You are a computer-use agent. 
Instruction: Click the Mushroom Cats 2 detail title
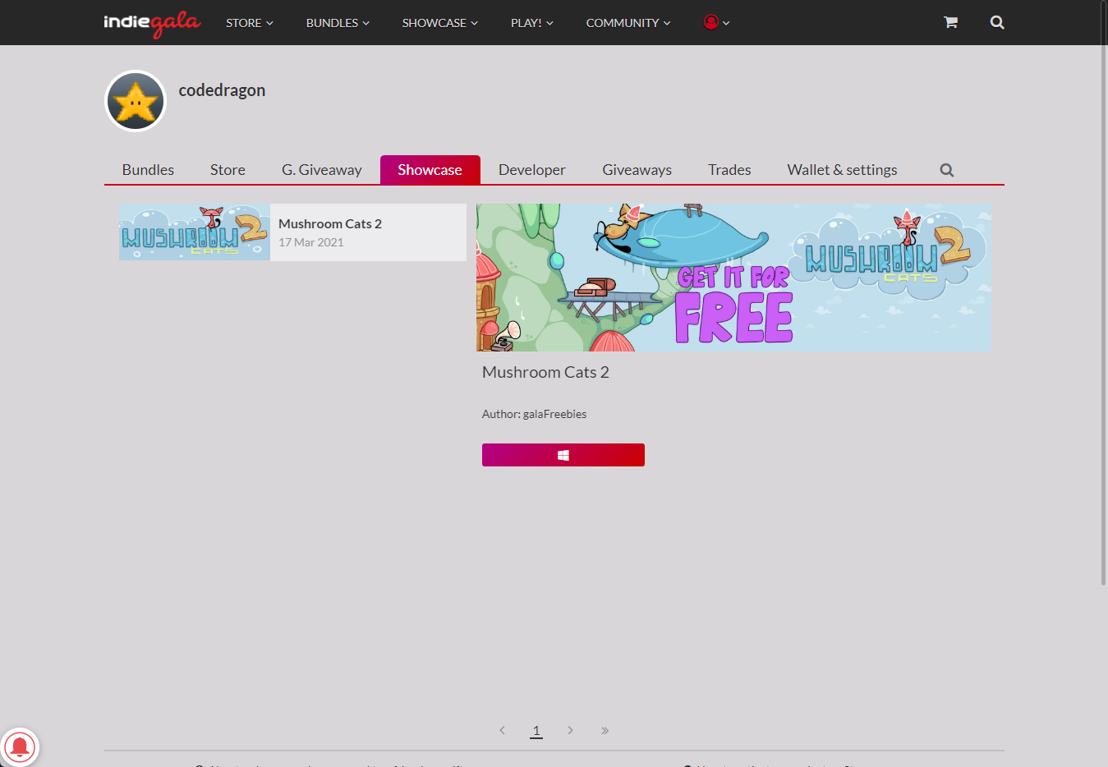point(545,372)
